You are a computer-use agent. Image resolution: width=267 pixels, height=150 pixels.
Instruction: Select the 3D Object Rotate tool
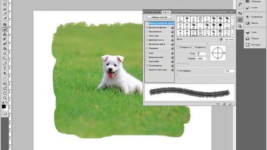5,84
